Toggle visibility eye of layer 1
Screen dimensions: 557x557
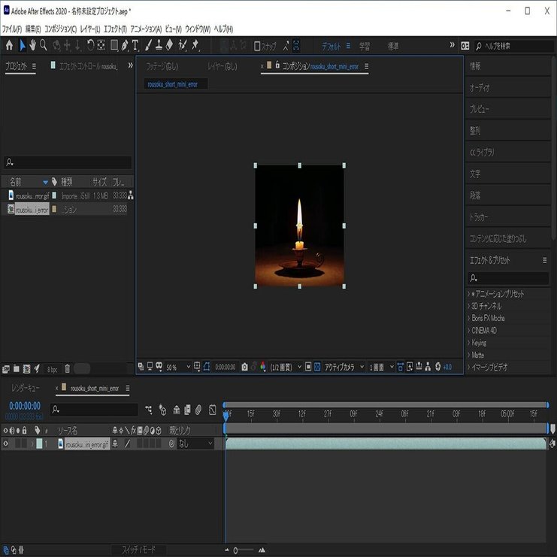tap(6, 443)
